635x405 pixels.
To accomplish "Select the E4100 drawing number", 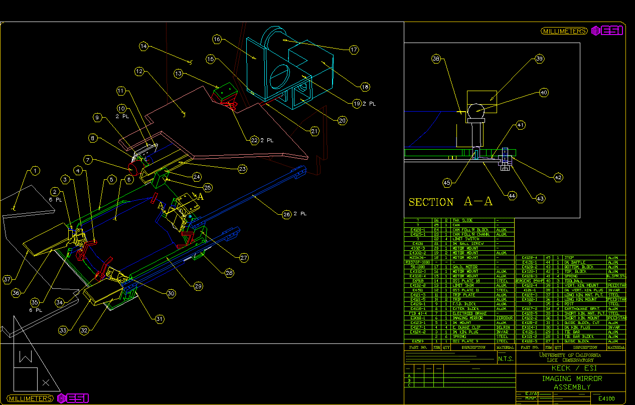I will (607, 398).
